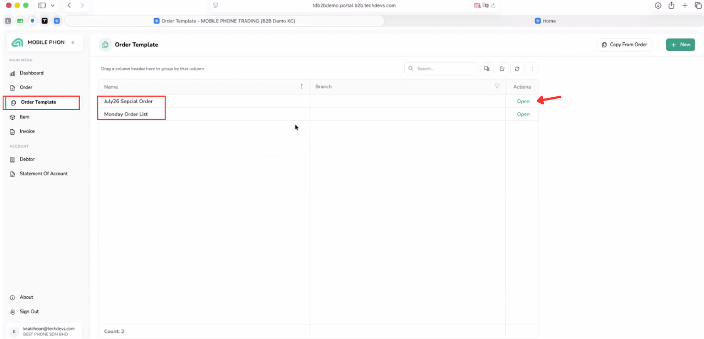Sign Out of the portal
This screenshot has height=339, width=704.
click(29, 312)
